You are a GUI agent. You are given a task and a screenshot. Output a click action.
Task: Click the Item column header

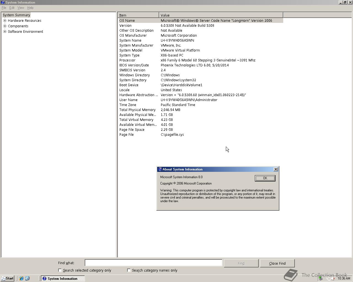(138, 15)
